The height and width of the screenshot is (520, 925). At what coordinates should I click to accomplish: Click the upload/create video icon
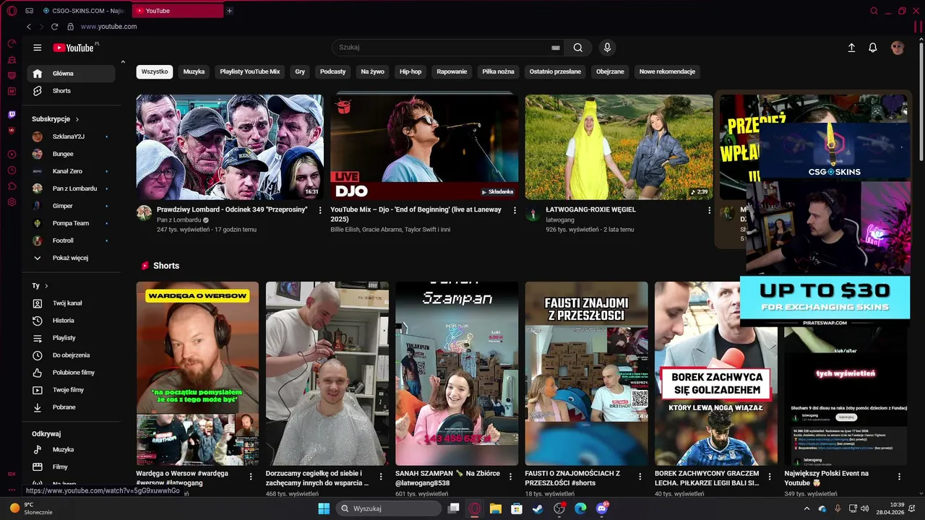point(851,48)
